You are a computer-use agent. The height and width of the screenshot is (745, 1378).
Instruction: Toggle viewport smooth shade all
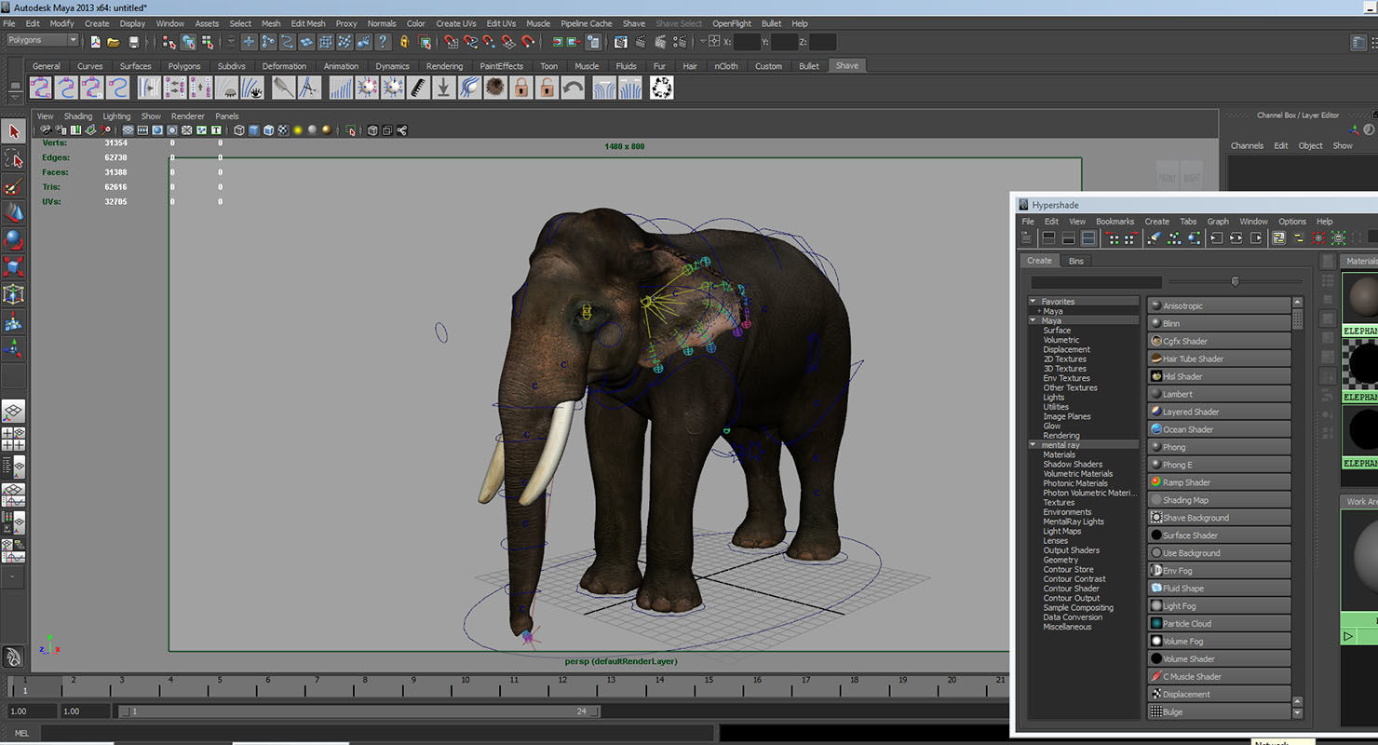[x=253, y=130]
